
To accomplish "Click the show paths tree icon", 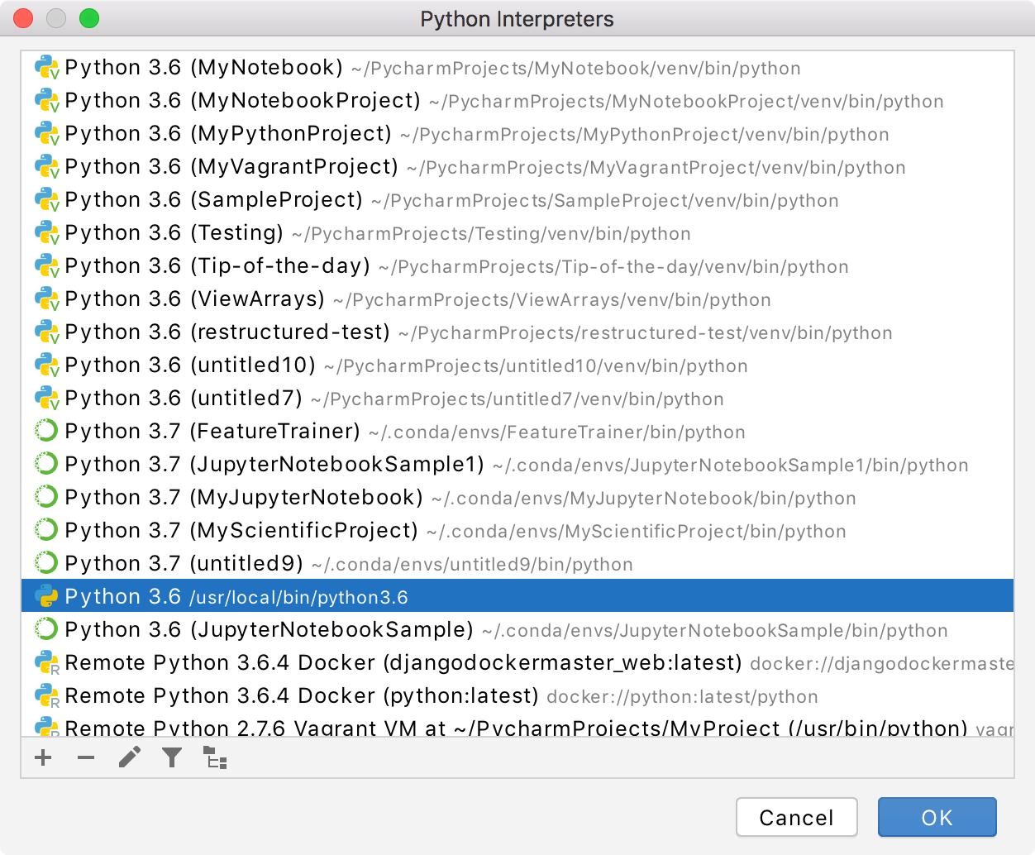I will [215, 757].
